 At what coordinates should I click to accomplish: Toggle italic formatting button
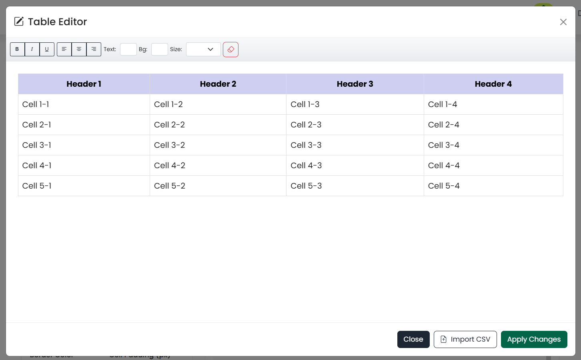(32, 49)
